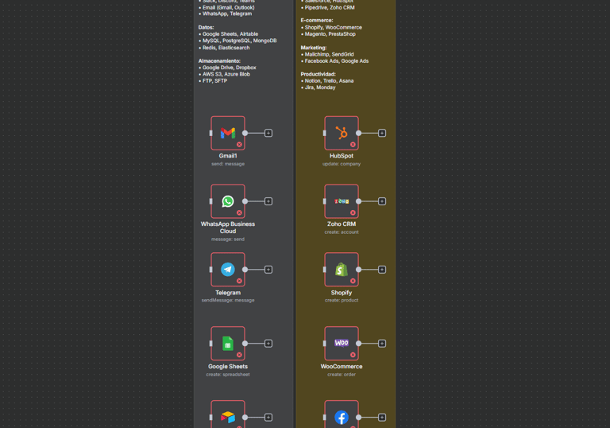Click the 'create: order' WooCommerce subtitle
This screenshot has width=610, height=428.
point(342,375)
